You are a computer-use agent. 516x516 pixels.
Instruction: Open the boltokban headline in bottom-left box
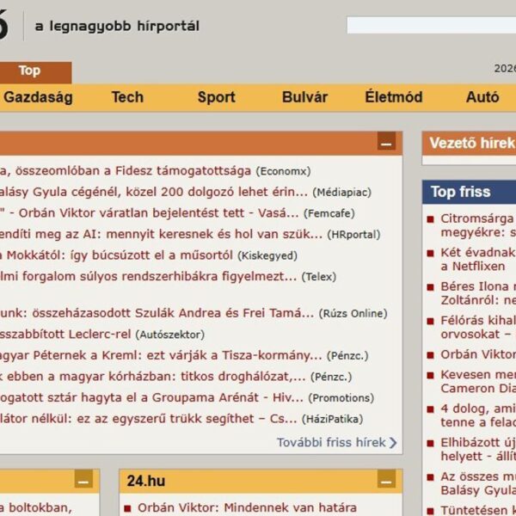click(35, 507)
